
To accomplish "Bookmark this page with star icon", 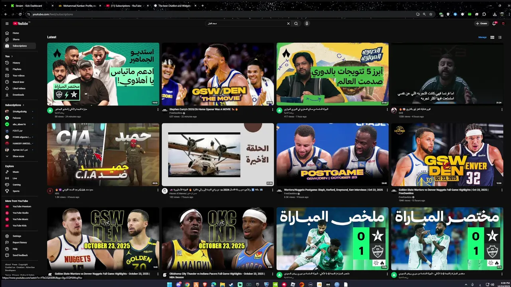I will [431, 14].
